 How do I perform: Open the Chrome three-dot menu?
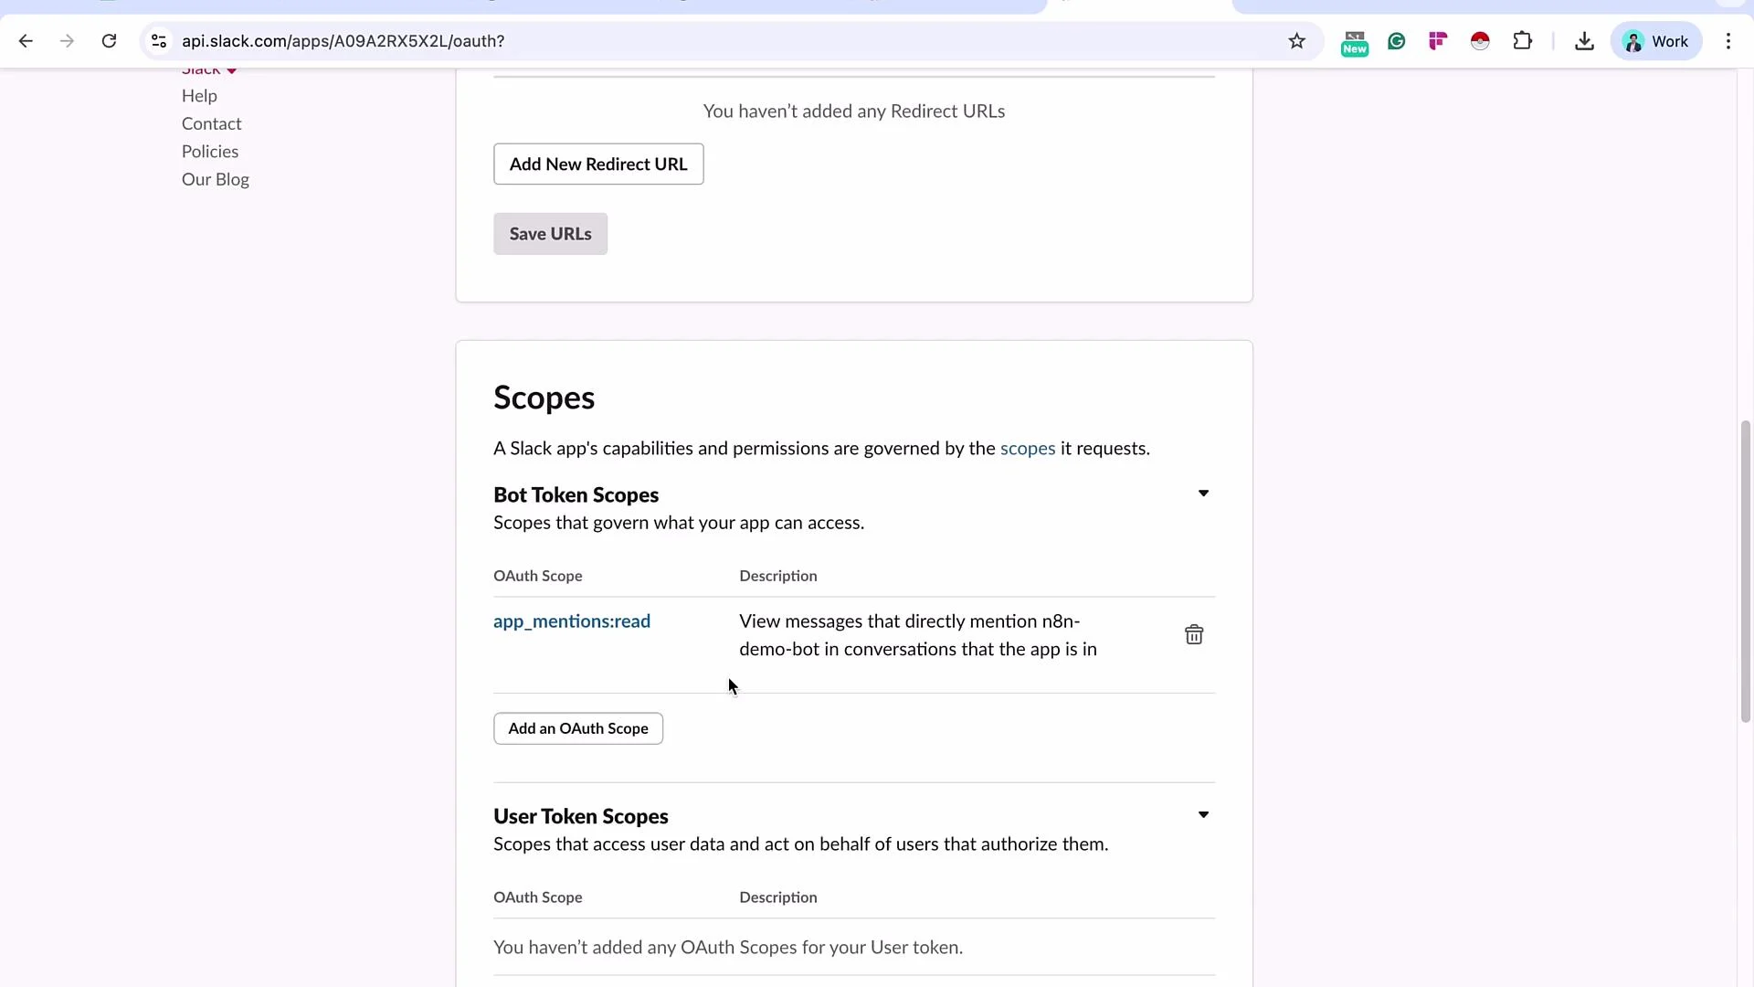[1728, 41]
